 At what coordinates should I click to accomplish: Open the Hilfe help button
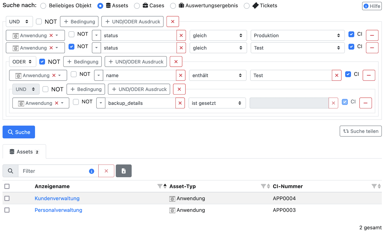[x=372, y=6]
